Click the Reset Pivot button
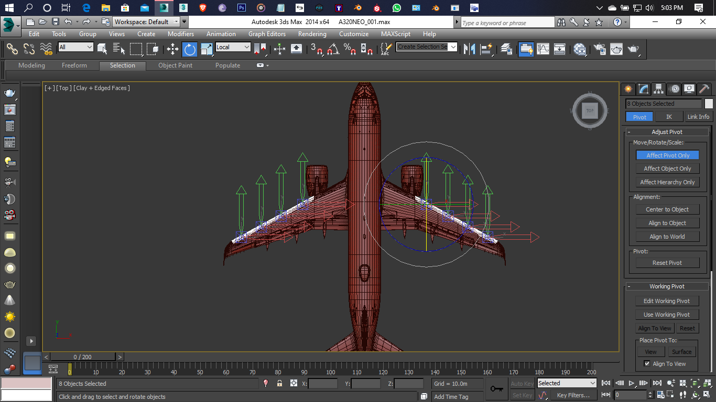The image size is (716, 402). 667,263
